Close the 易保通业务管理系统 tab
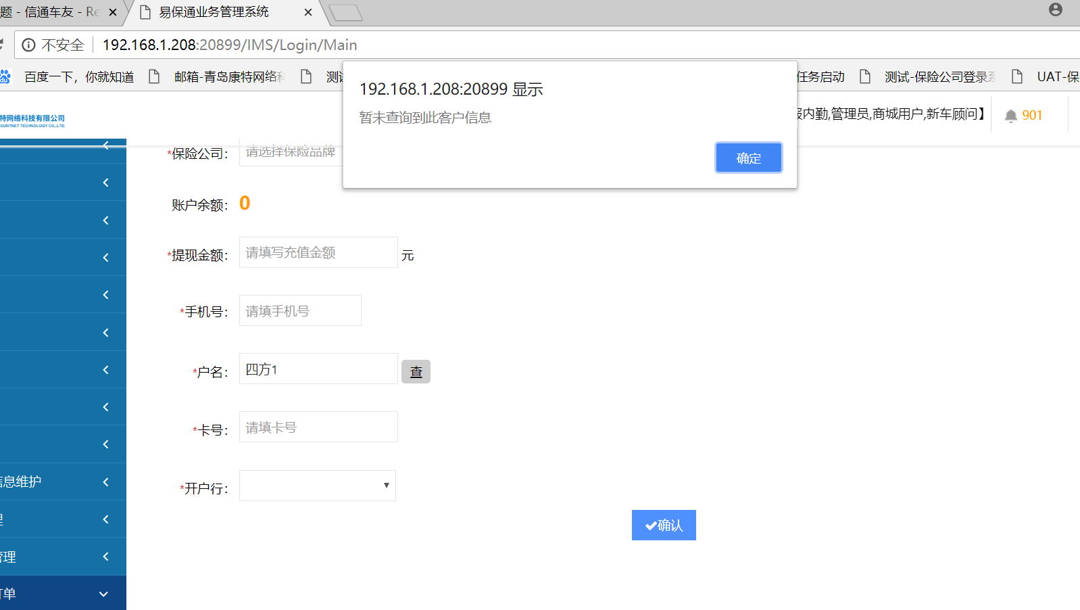Screen dimensions: 1080x610 click(x=308, y=12)
